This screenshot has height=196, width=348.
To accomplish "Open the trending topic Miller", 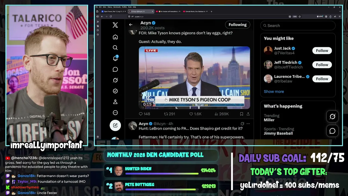I will click(269, 120).
